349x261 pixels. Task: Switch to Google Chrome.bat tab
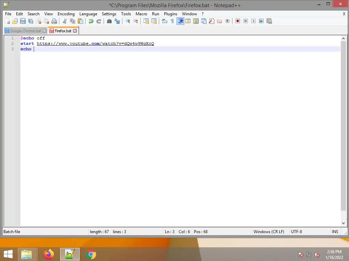(x=25, y=31)
